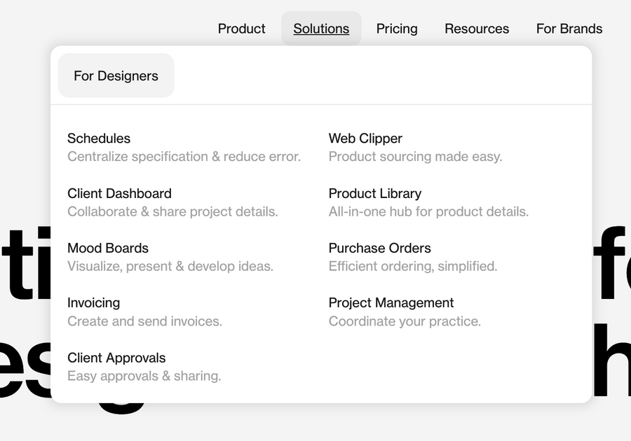Open the Web Clipper feature
631x441 pixels.
coord(365,139)
